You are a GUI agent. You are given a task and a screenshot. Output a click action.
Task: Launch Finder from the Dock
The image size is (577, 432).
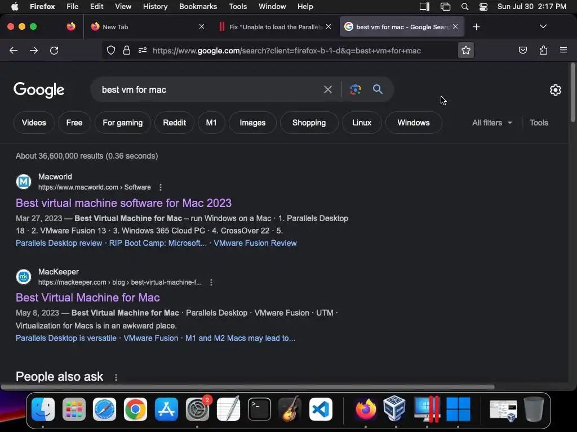(x=43, y=409)
